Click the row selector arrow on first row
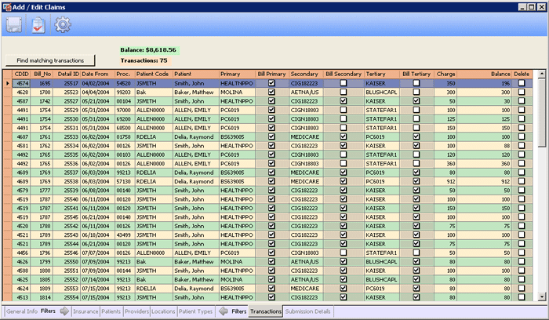Viewport: 549px width, 320px height. click(8, 83)
